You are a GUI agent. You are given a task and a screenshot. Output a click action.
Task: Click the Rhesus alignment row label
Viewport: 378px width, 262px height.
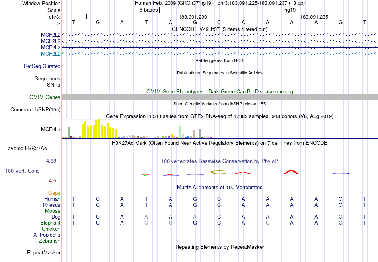52,205
